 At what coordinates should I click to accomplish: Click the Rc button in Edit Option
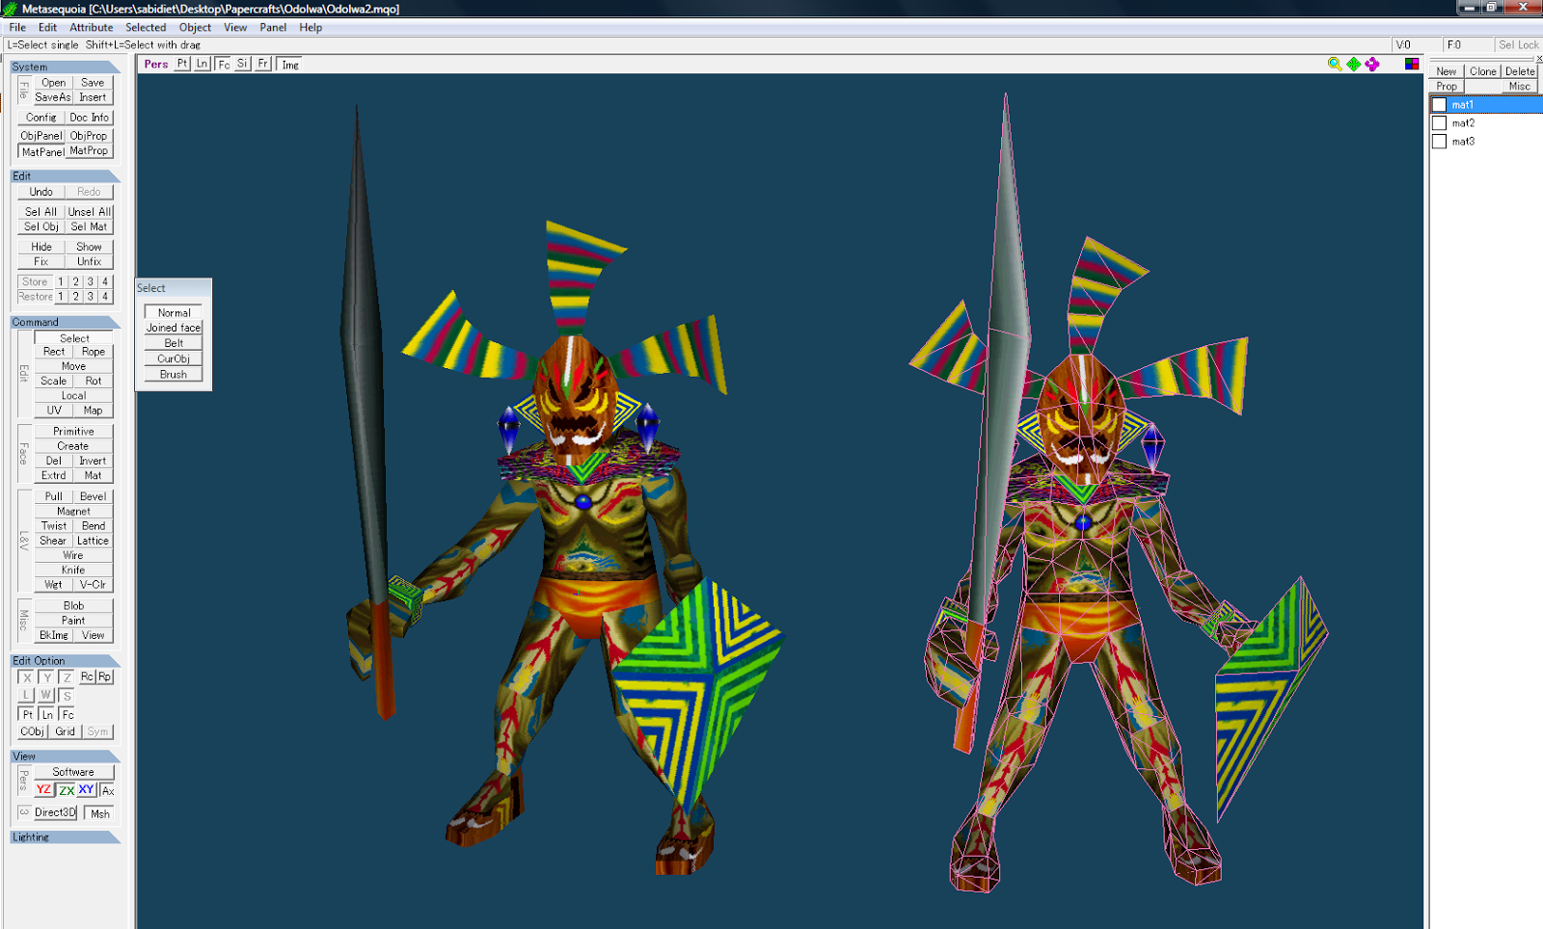coord(87,677)
